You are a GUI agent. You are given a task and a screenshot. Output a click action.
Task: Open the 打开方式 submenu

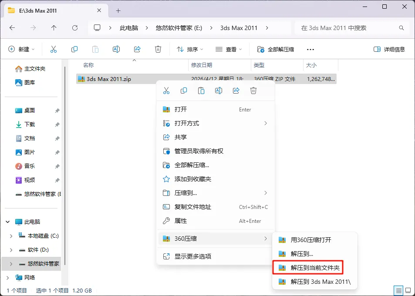(x=216, y=123)
